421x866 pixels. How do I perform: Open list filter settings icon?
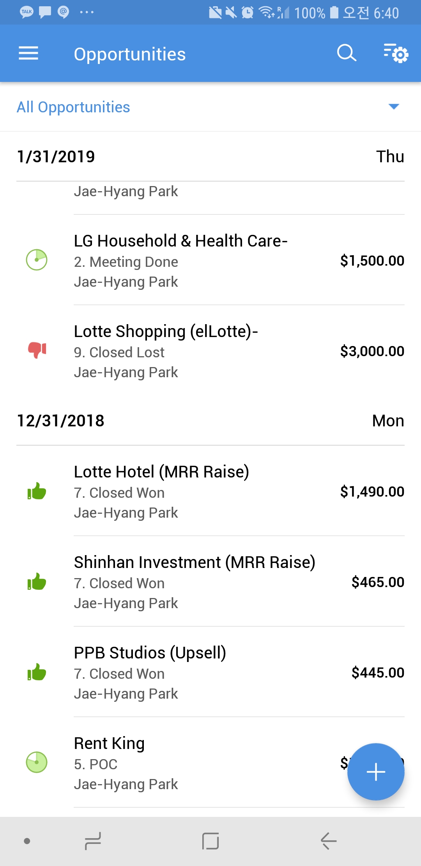pos(396,53)
